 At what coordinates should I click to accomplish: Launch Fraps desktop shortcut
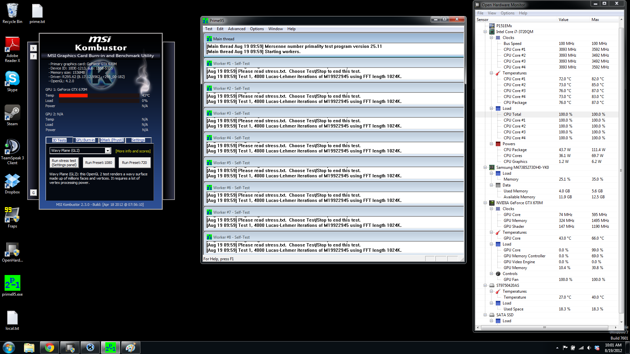point(12,218)
